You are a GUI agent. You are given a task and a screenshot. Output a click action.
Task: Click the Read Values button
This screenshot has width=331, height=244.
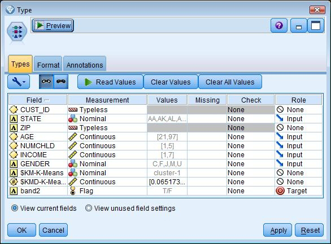pyautogui.click(x=110, y=82)
